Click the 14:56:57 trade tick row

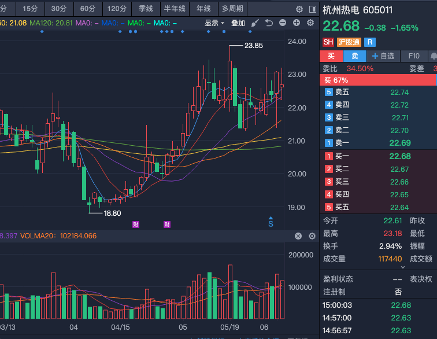[378, 331]
